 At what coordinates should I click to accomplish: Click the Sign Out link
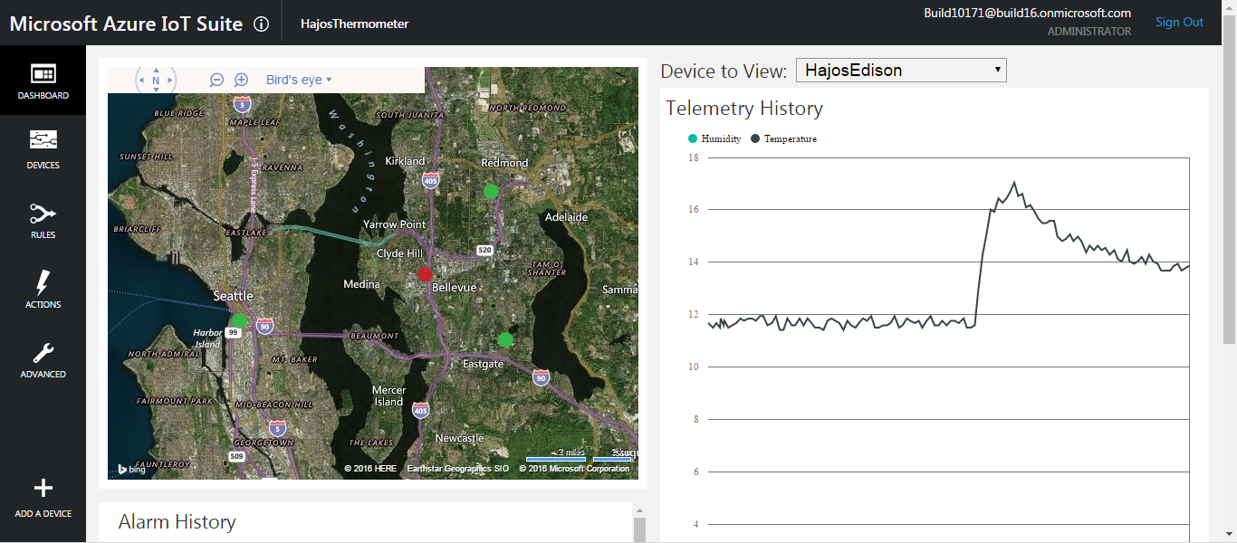point(1180,22)
